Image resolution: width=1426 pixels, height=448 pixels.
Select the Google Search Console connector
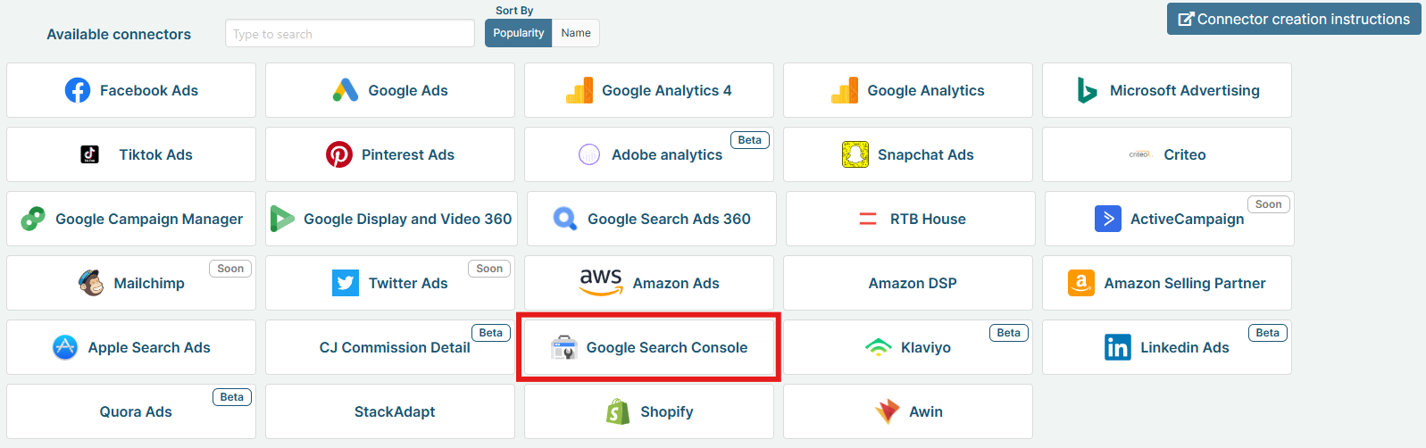pos(649,347)
